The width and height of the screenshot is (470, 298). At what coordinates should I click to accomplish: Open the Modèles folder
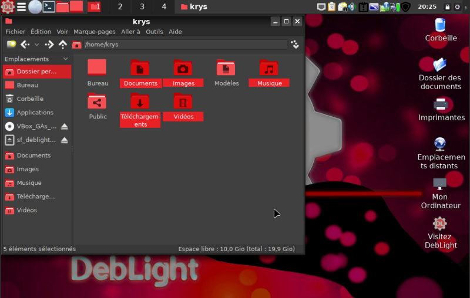226,69
